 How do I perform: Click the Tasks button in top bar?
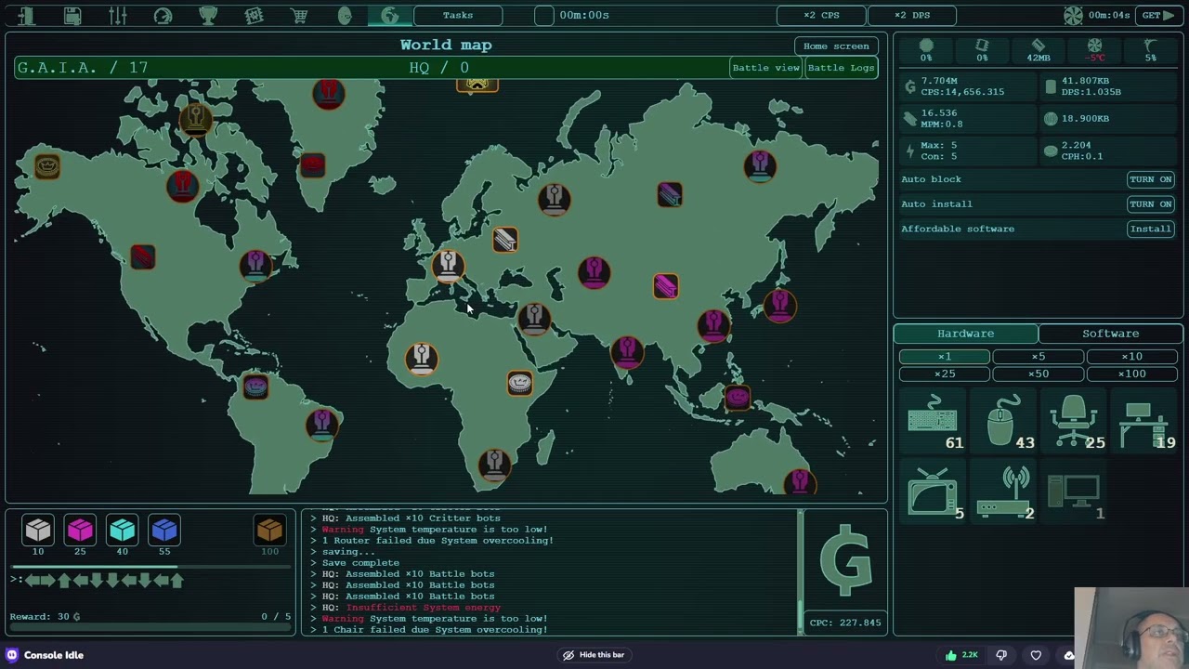(x=458, y=15)
